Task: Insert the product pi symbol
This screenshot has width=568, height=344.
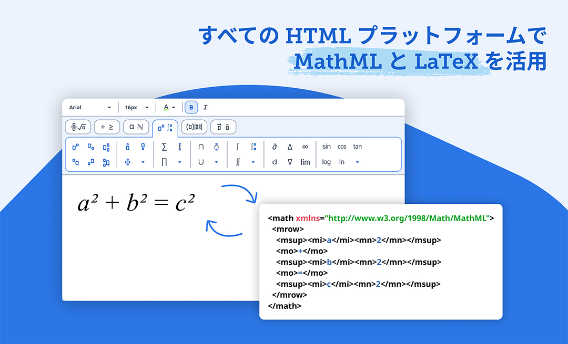Action: pos(164,162)
